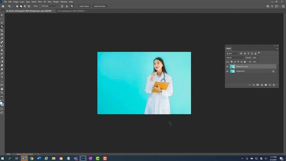This screenshot has width=286, height=161.
Task: Open Photoshop from the Windows taskbar
Action: point(83,158)
